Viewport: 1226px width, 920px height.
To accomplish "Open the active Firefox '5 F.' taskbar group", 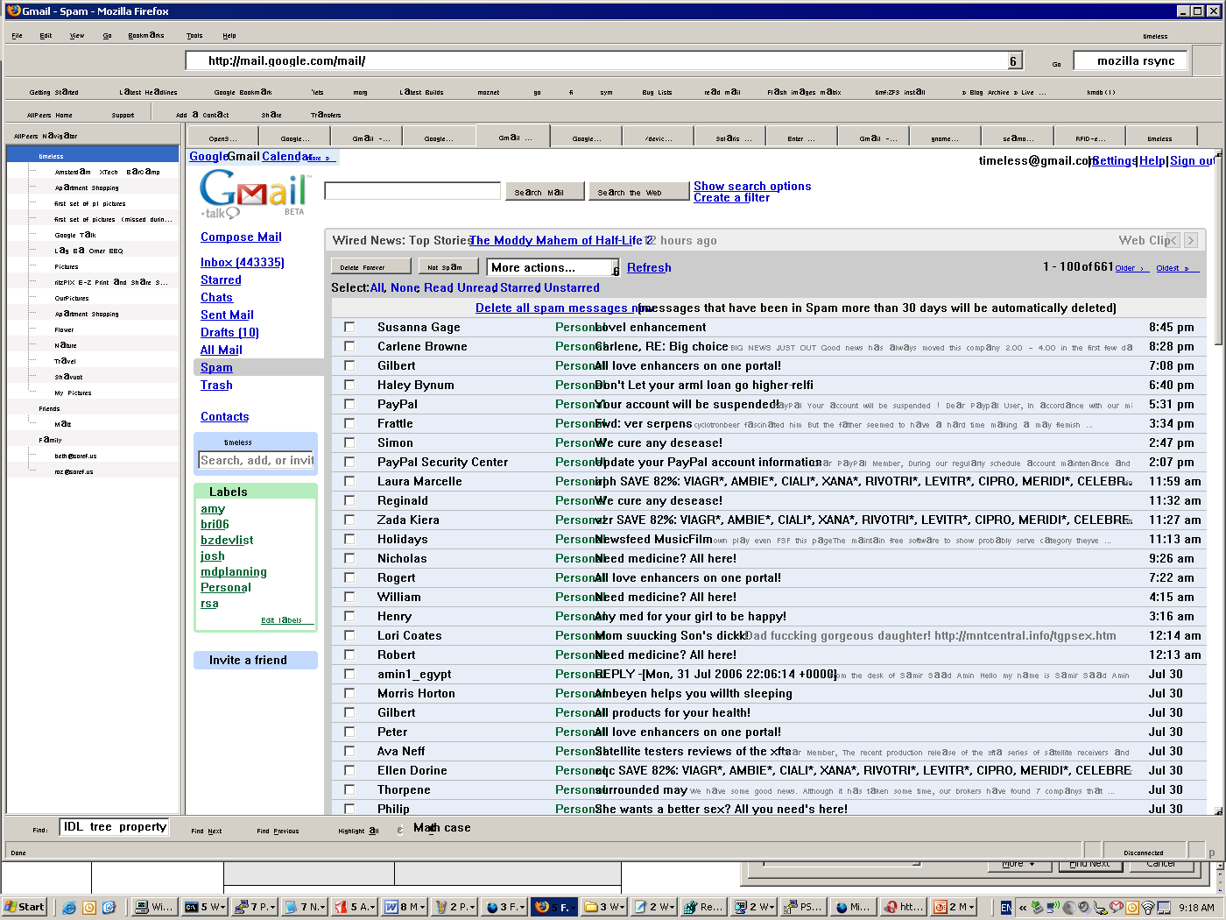I will (554, 907).
